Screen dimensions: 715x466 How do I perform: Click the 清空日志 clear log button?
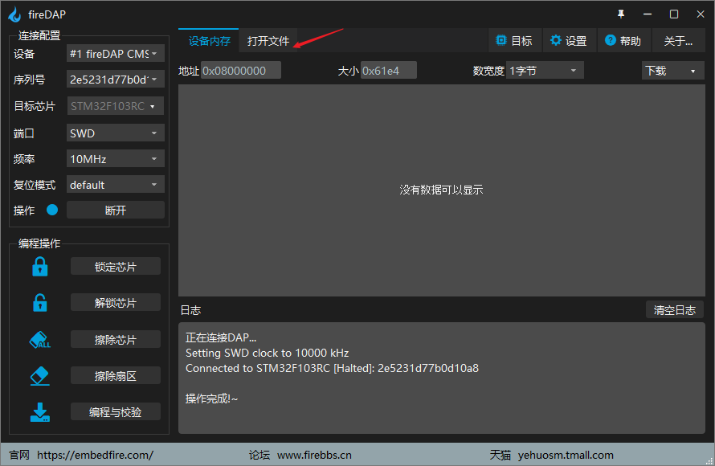674,310
